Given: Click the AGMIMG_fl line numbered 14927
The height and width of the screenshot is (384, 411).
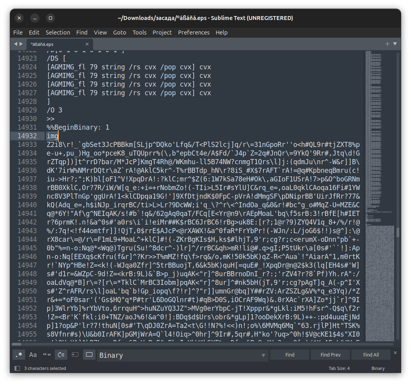Looking at the screenshot, I should coord(129,93).
